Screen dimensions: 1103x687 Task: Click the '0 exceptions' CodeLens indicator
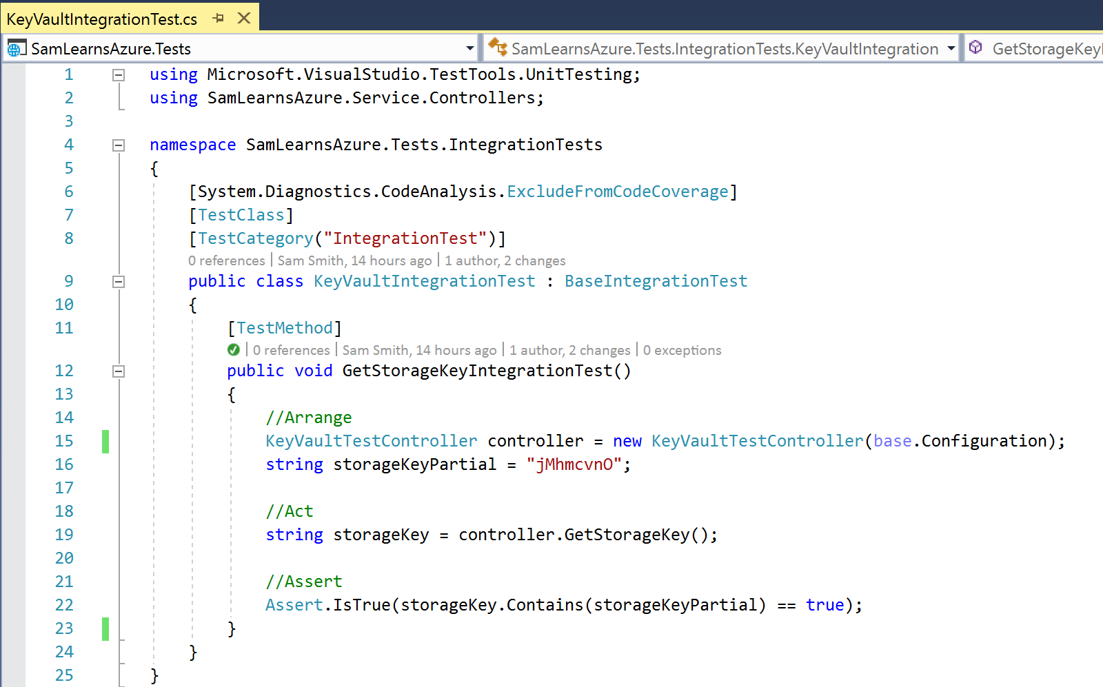[x=682, y=350]
